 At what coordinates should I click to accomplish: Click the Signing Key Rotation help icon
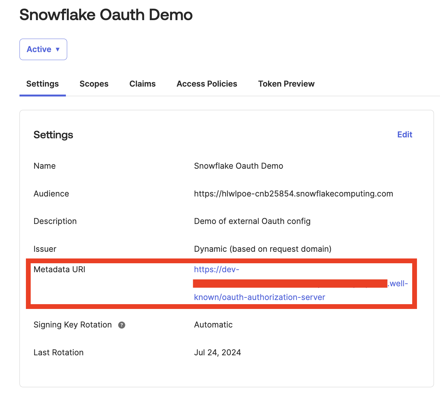pyautogui.click(x=122, y=325)
